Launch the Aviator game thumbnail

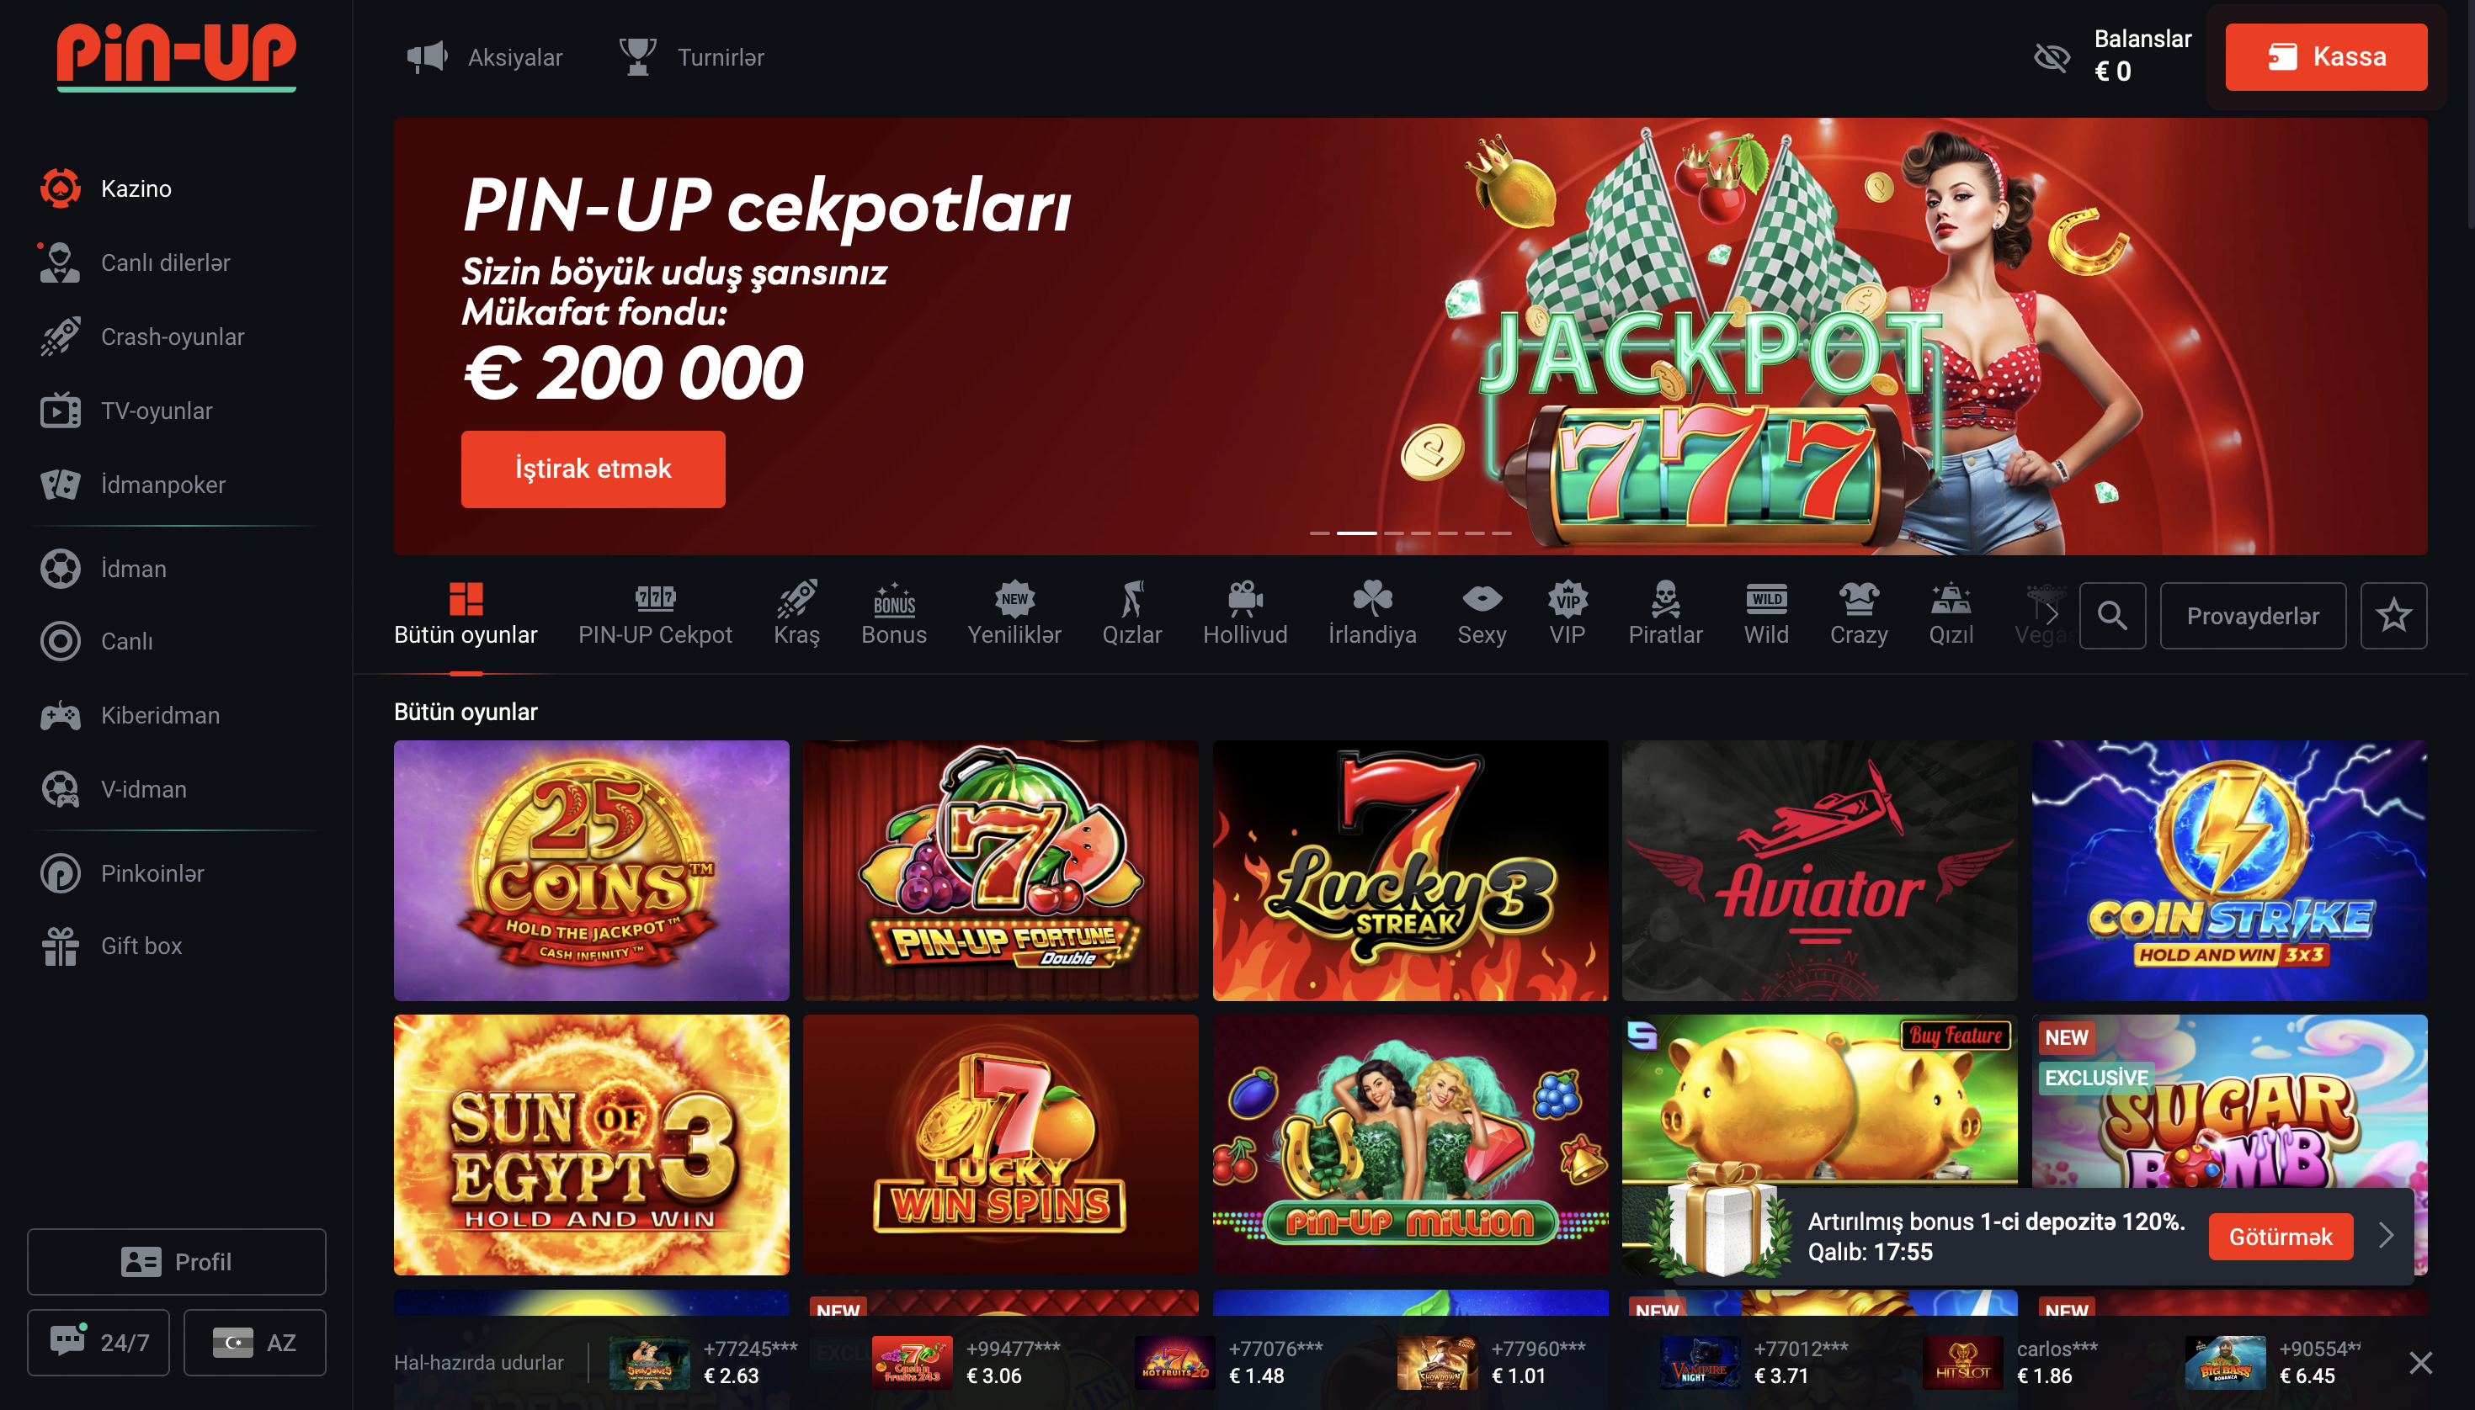[x=1820, y=871]
